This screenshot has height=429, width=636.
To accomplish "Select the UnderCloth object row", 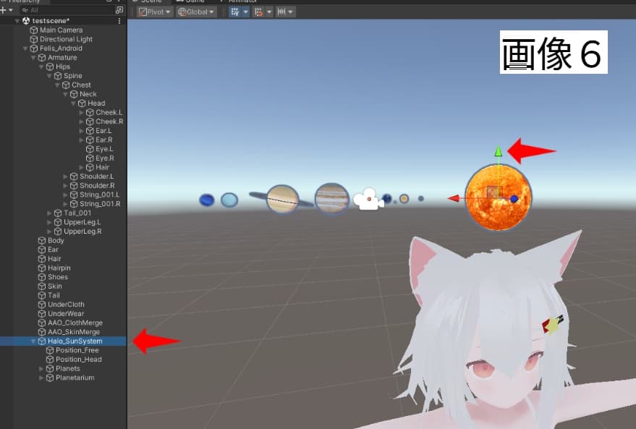I will click(x=64, y=305).
